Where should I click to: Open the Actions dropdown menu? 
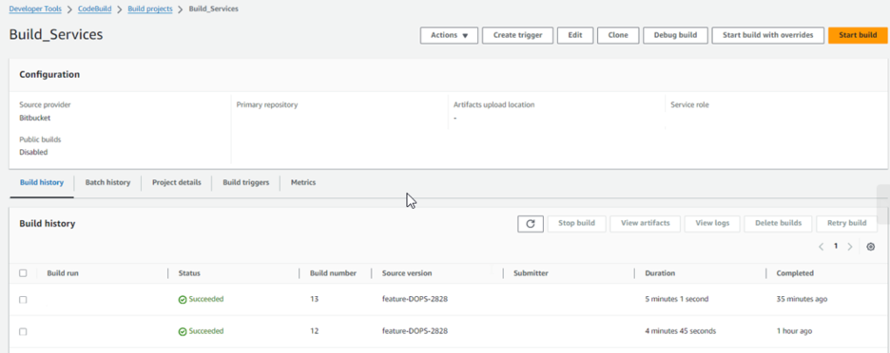coord(449,35)
